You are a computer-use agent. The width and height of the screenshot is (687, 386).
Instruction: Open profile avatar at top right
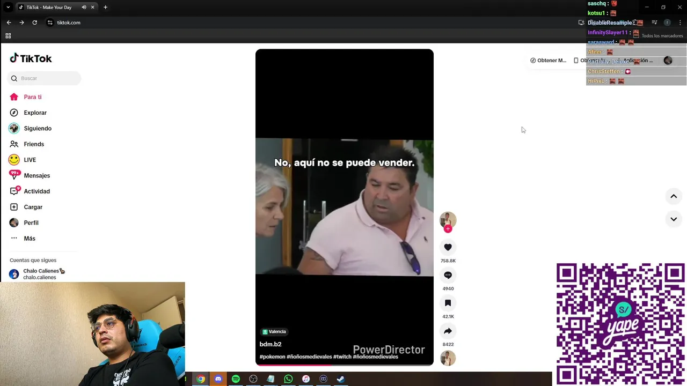[668, 61]
